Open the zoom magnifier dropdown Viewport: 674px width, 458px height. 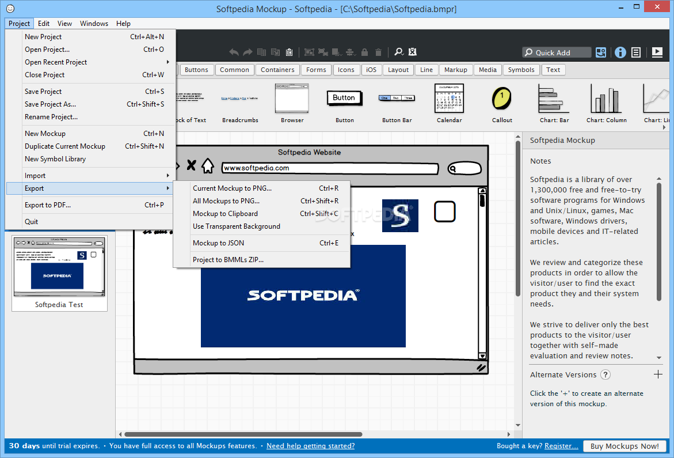tap(399, 52)
